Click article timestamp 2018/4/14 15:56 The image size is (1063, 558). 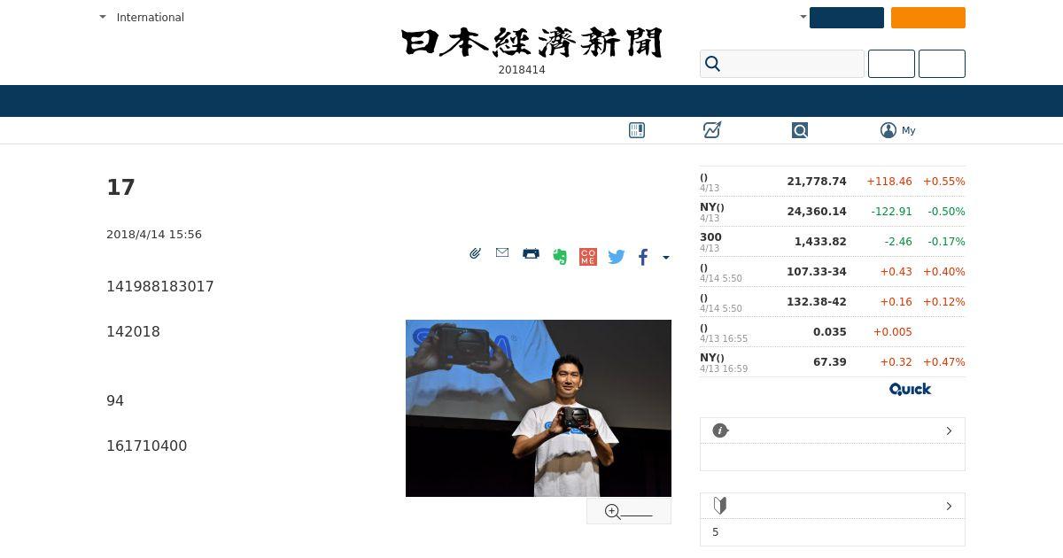coord(154,234)
